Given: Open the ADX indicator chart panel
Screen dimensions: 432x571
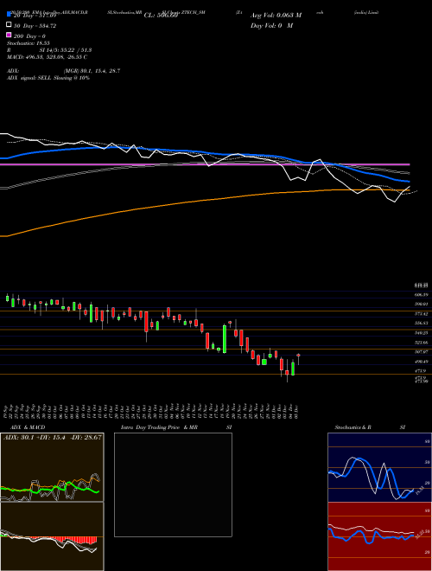Looking at the screenshot, I should [x=52, y=467].
